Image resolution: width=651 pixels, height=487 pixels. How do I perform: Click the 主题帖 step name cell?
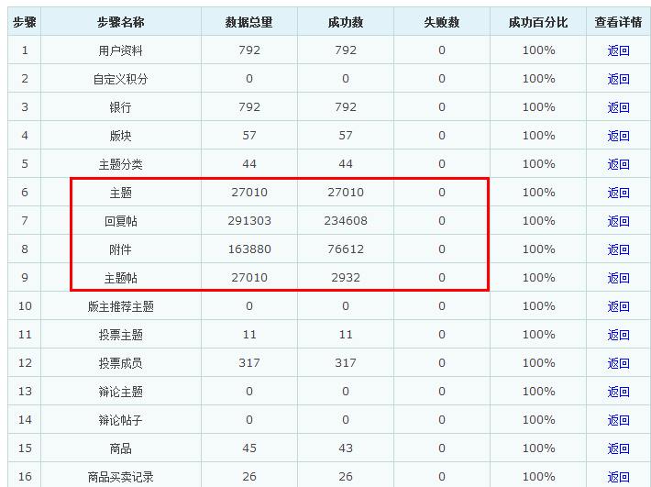coord(121,278)
